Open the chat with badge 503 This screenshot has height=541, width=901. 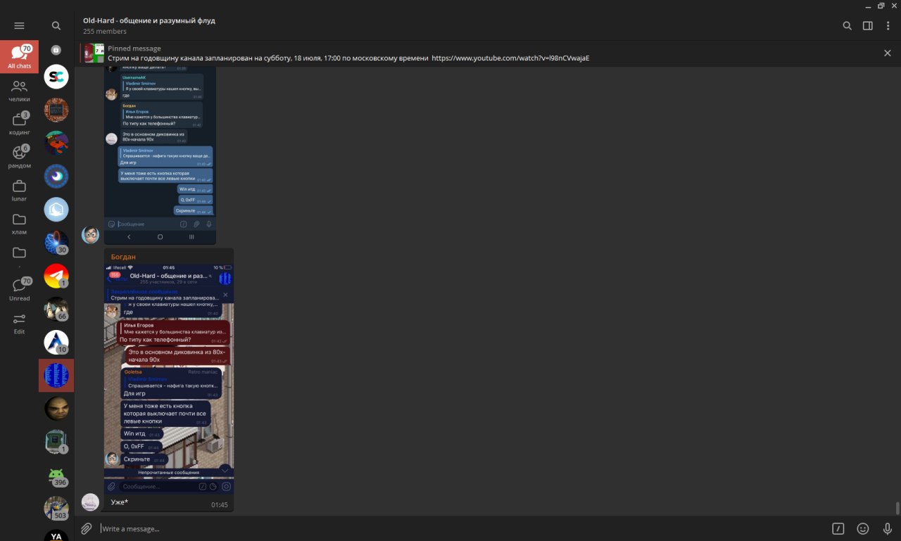point(56,508)
